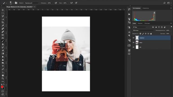Toggle lock transparent pixels
Viewport: 173px width, 97px height.
pos(140,34)
